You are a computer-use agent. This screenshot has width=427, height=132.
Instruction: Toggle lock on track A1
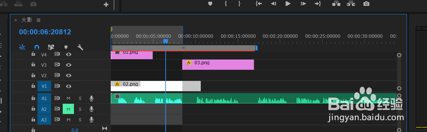coord(33,98)
